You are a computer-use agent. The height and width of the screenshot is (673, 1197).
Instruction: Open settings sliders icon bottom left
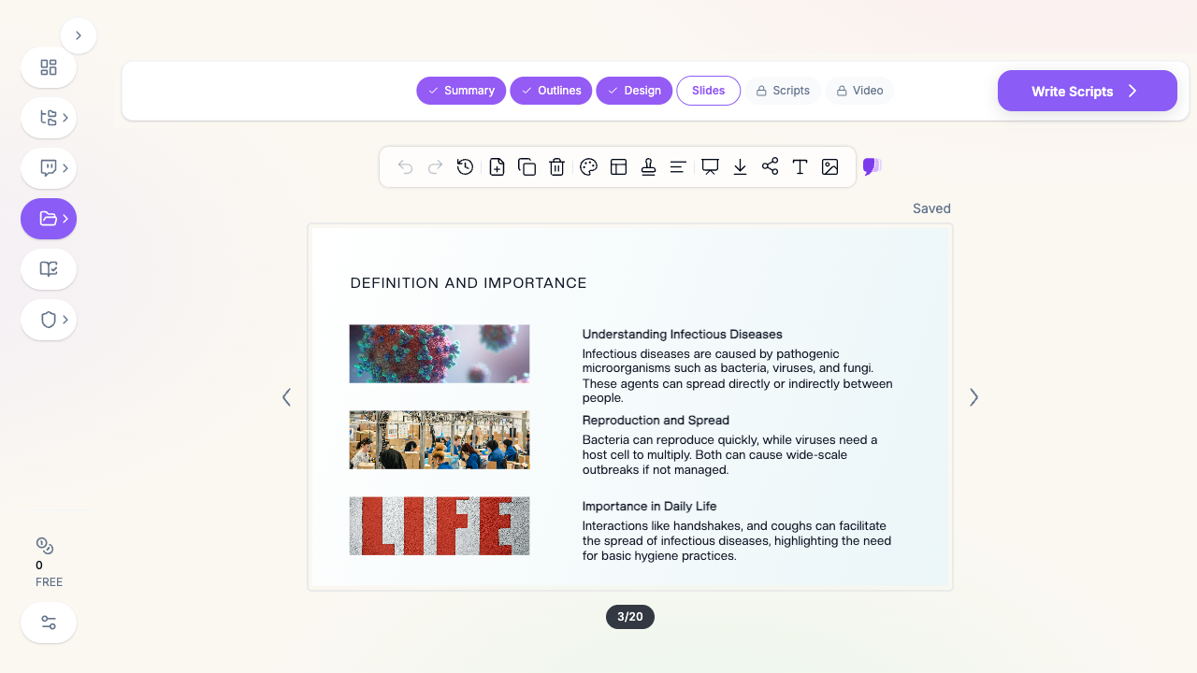49,623
